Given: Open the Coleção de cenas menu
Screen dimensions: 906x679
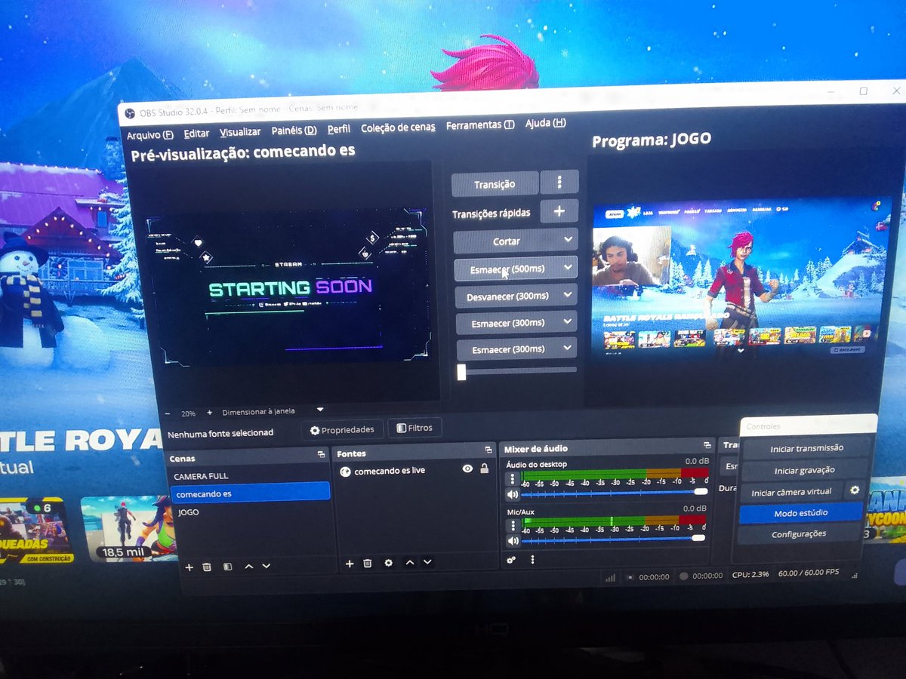Looking at the screenshot, I should [398, 128].
